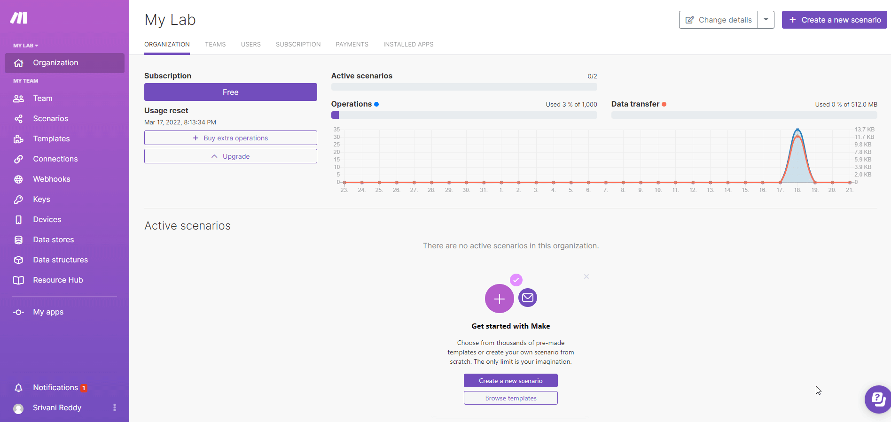Viewport: 891px width, 422px height.
Task: Switch to the Subscription tab
Action: (298, 45)
